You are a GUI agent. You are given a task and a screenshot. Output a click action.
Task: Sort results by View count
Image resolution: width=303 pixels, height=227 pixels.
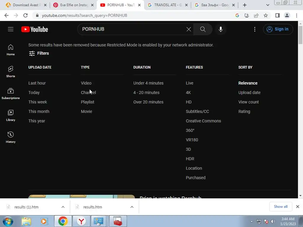point(249,102)
